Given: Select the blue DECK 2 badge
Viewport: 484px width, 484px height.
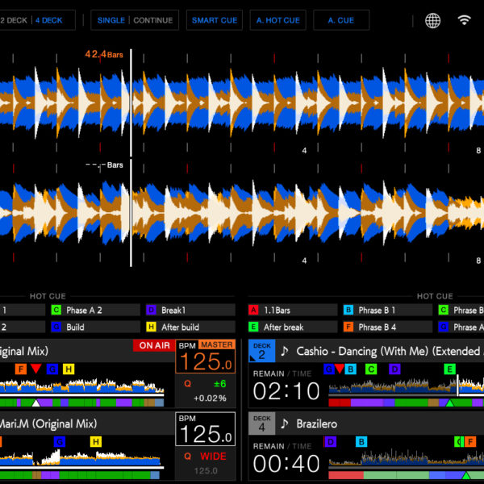Looking at the screenshot, I should (x=261, y=351).
